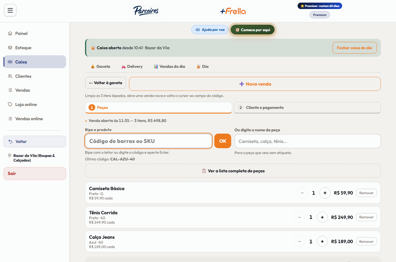
Task: Click the Vendas online list icon
Action: pos(10,119)
